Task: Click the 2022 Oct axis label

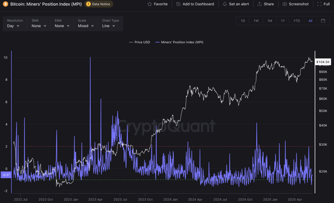Action: coord(46,199)
